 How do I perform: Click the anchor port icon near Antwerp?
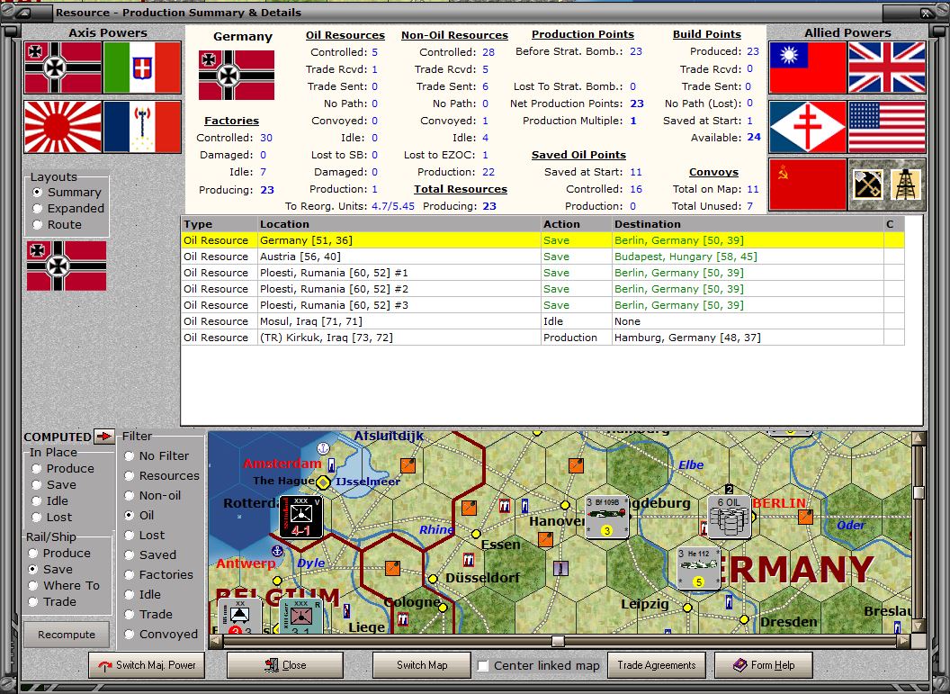[277, 551]
